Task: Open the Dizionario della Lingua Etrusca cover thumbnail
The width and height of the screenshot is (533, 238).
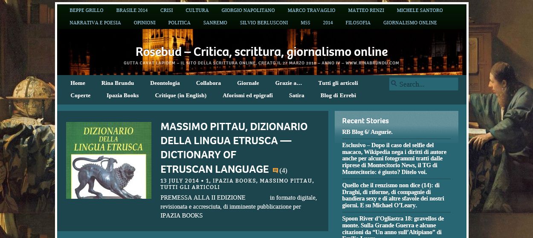Action: pos(109,160)
